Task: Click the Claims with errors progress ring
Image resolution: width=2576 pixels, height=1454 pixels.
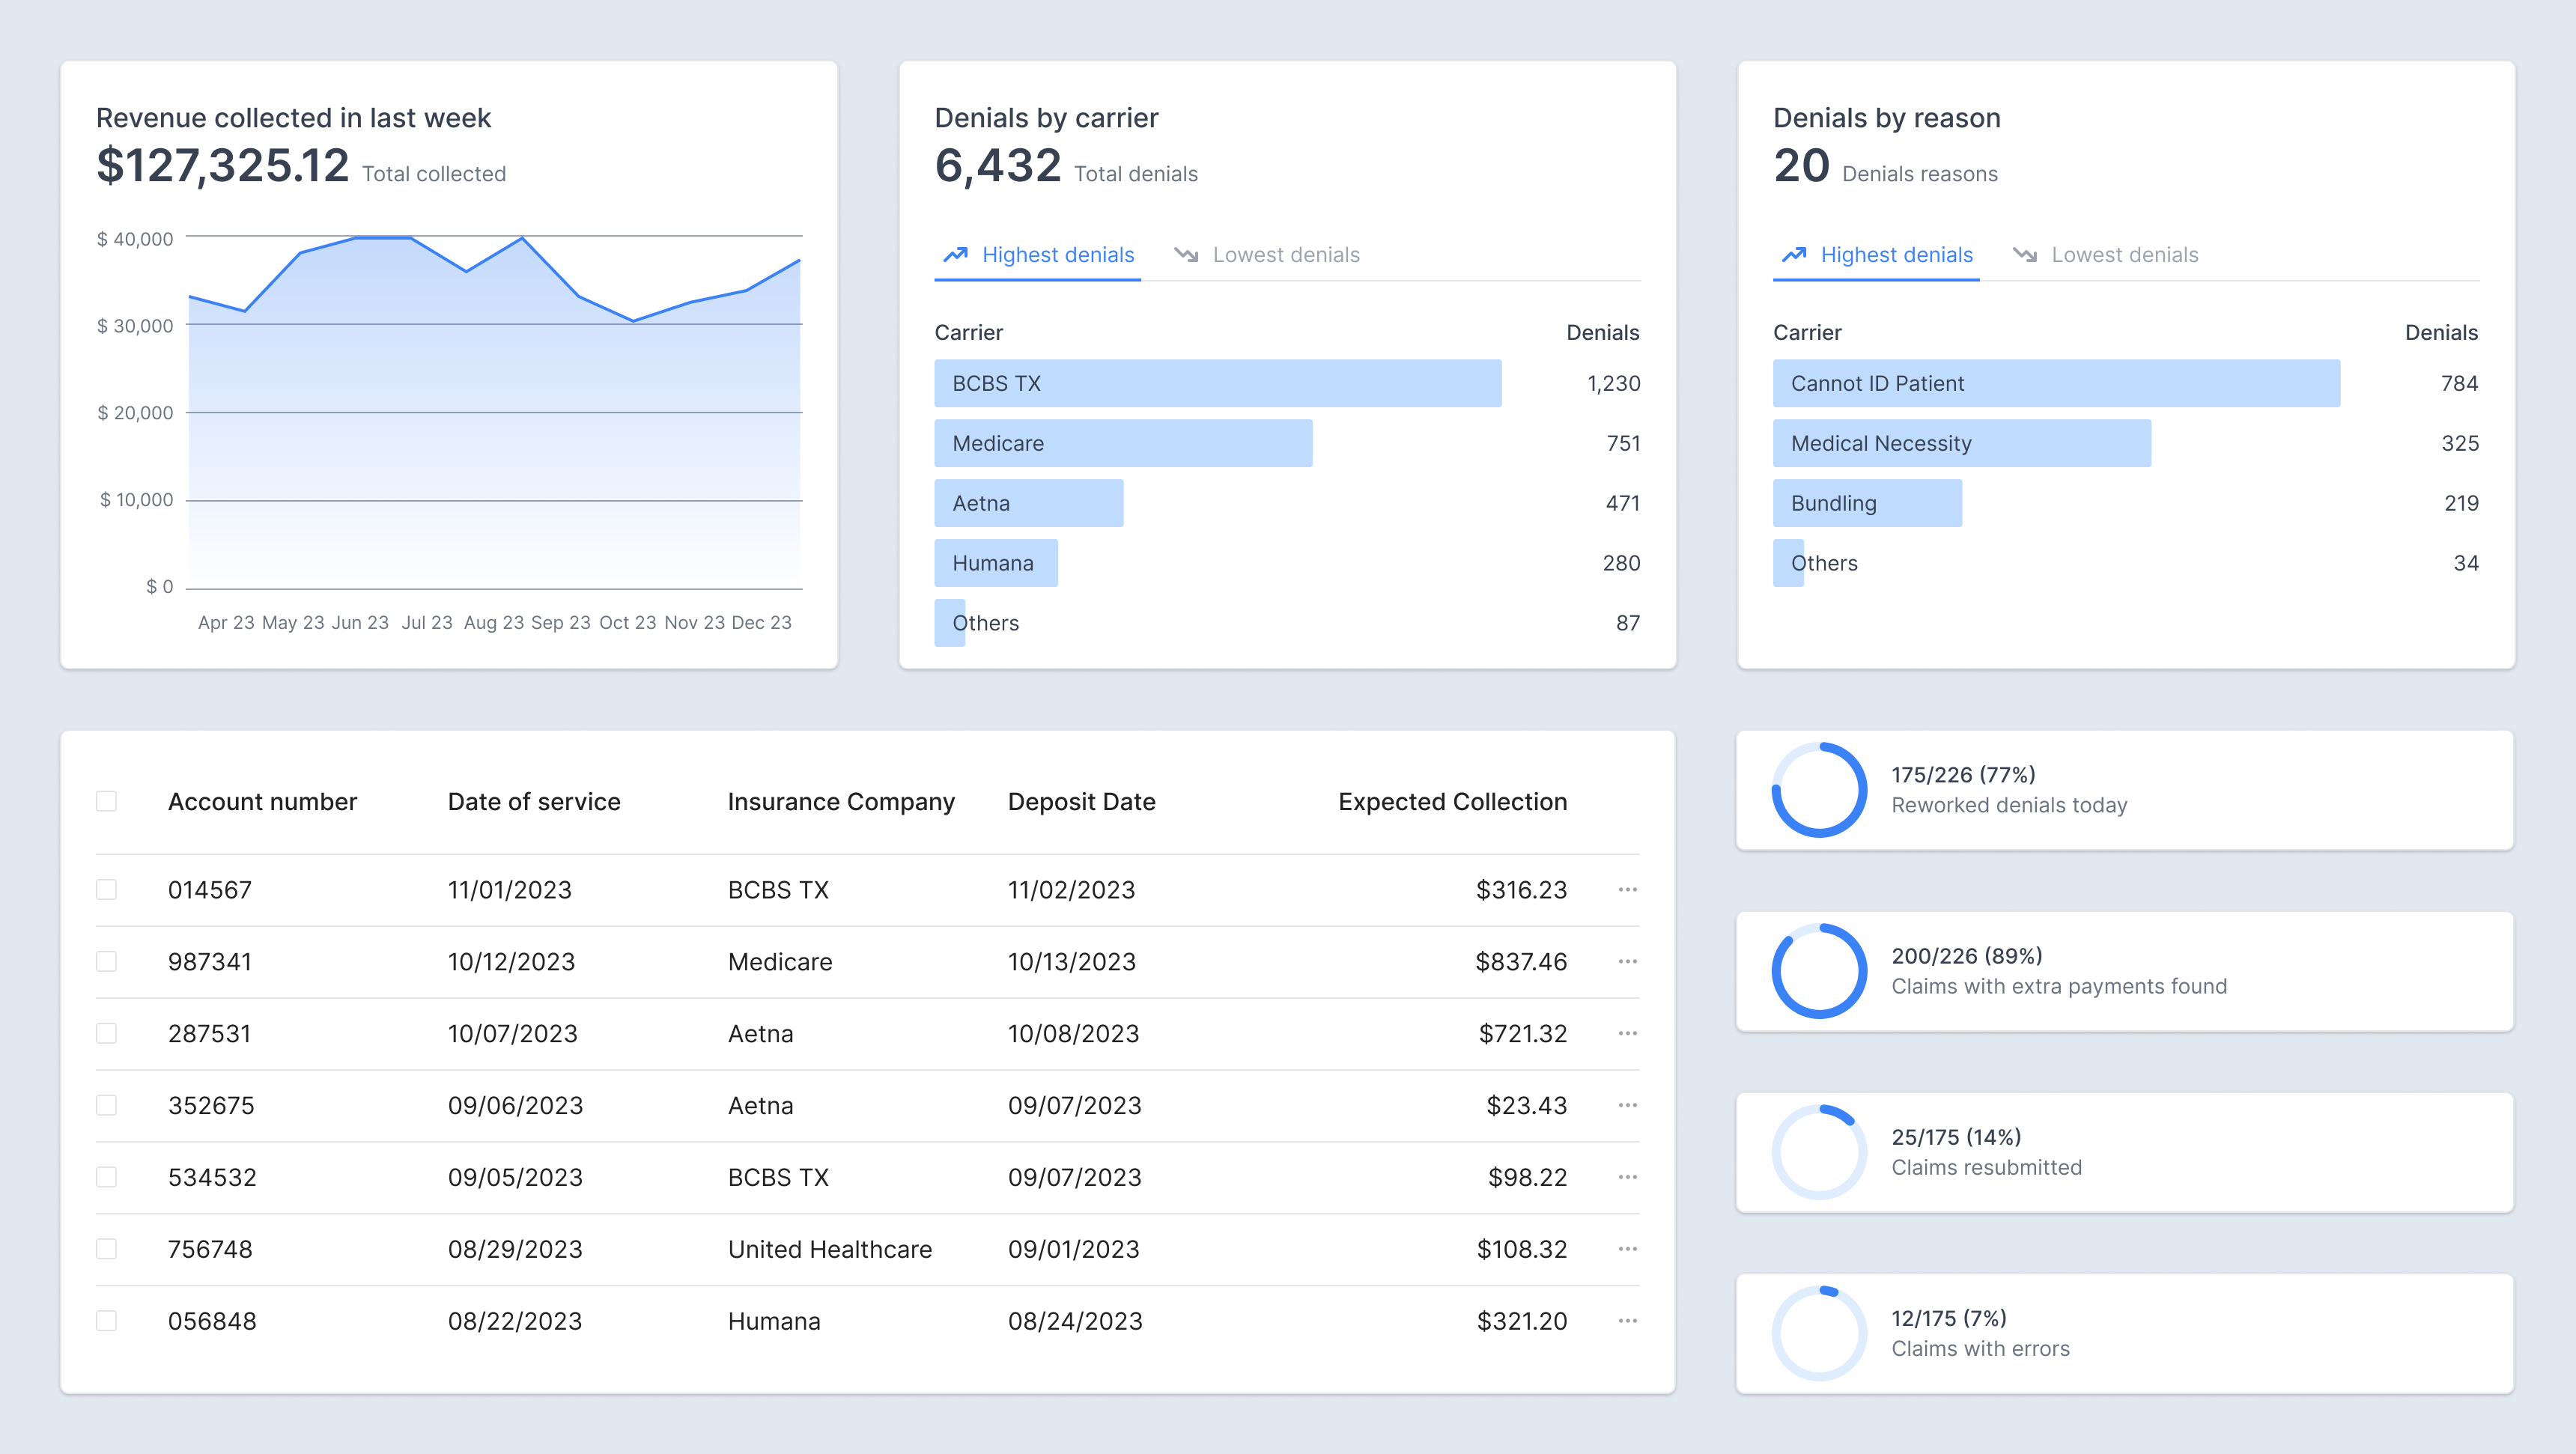Action: coord(1819,1333)
